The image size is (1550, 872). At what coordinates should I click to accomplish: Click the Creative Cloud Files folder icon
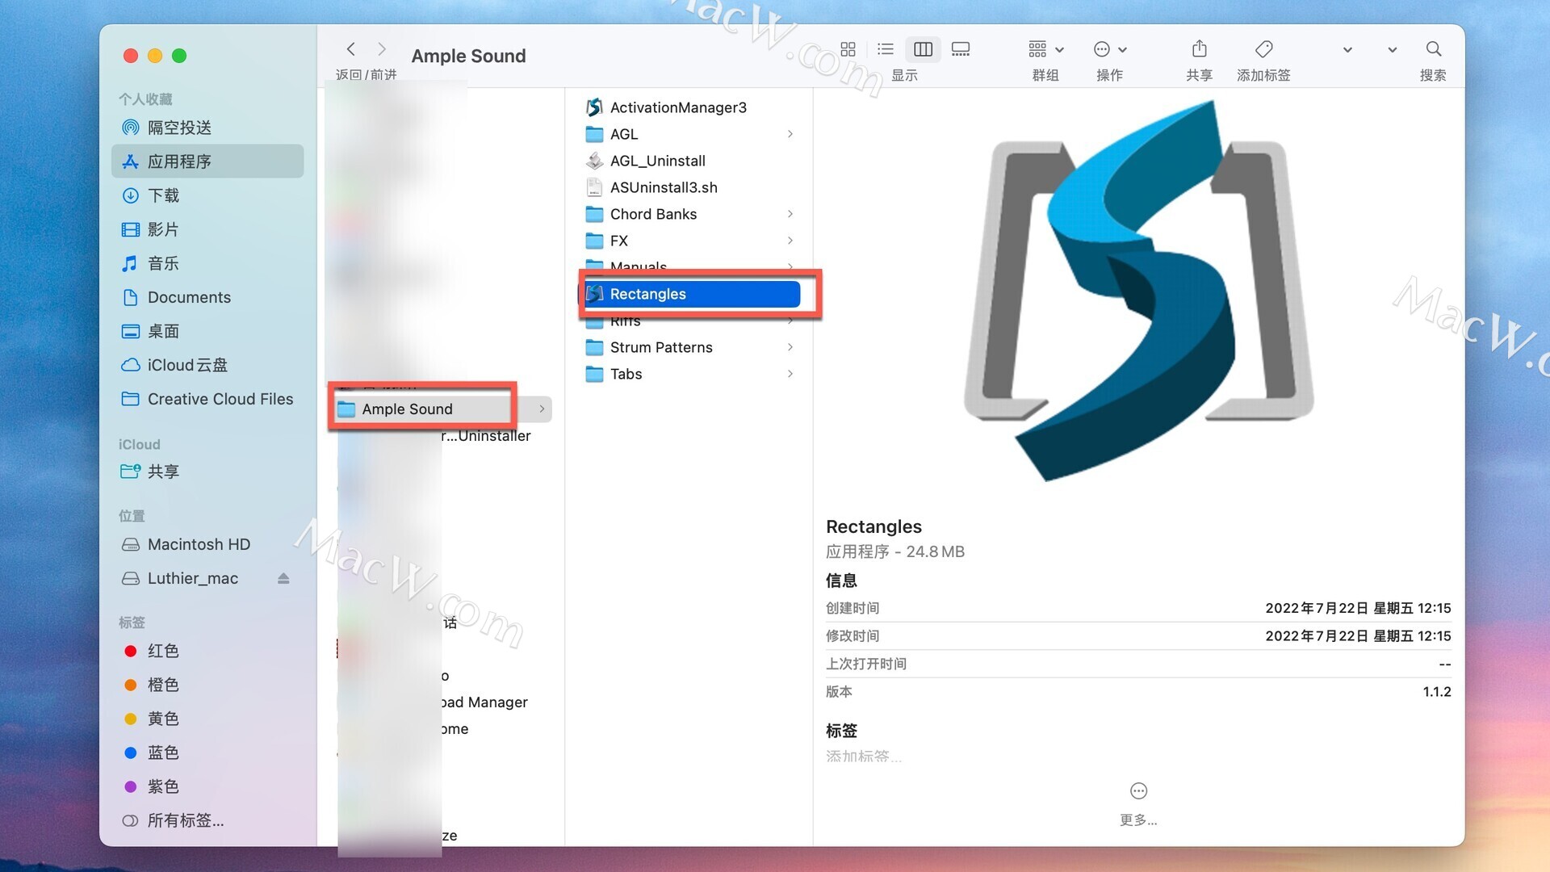(x=130, y=399)
